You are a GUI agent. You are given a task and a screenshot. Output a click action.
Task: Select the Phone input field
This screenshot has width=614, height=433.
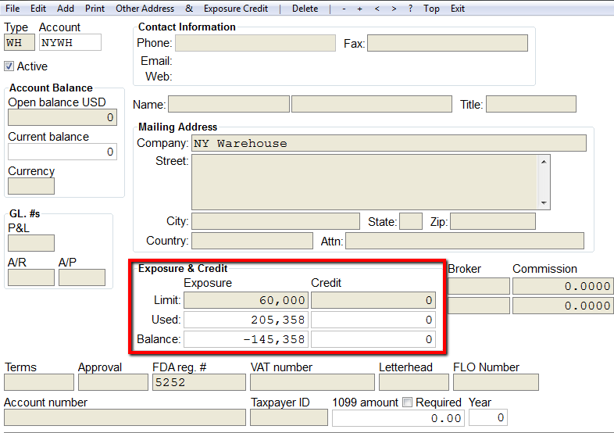tap(255, 43)
